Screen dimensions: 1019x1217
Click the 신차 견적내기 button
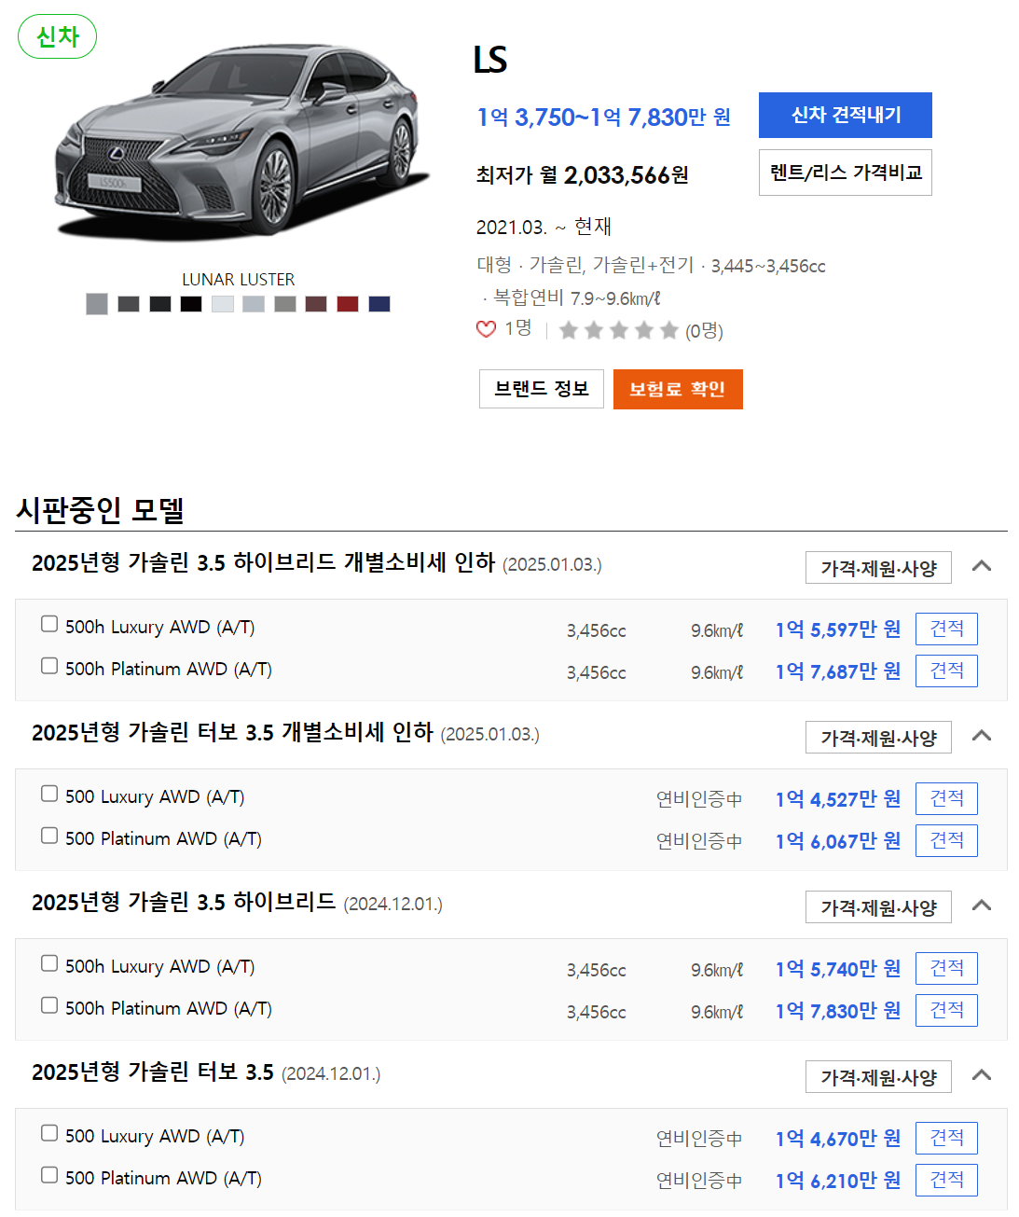(x=846, y=115)
